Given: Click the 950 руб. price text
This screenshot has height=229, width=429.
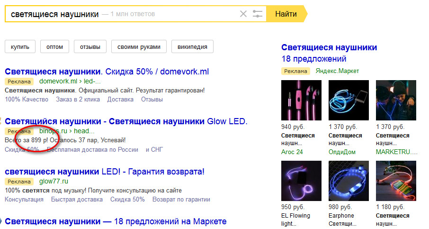Looking at the screenshot, I should click(x=293, y=207).
